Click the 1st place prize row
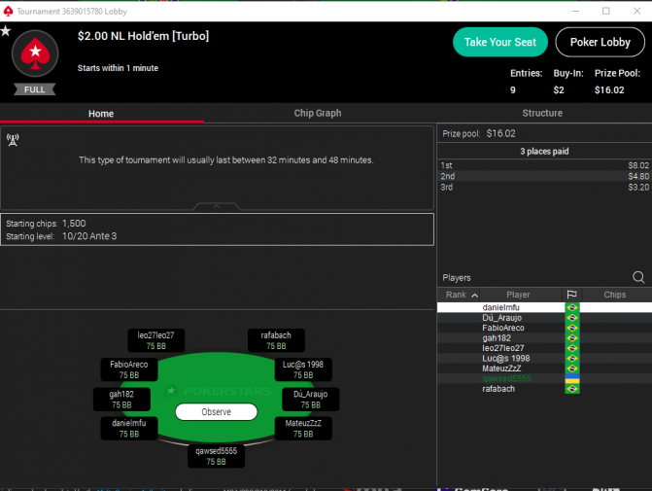Image resolution: width=652 pixels, height=491 pixels. point(544,165)
